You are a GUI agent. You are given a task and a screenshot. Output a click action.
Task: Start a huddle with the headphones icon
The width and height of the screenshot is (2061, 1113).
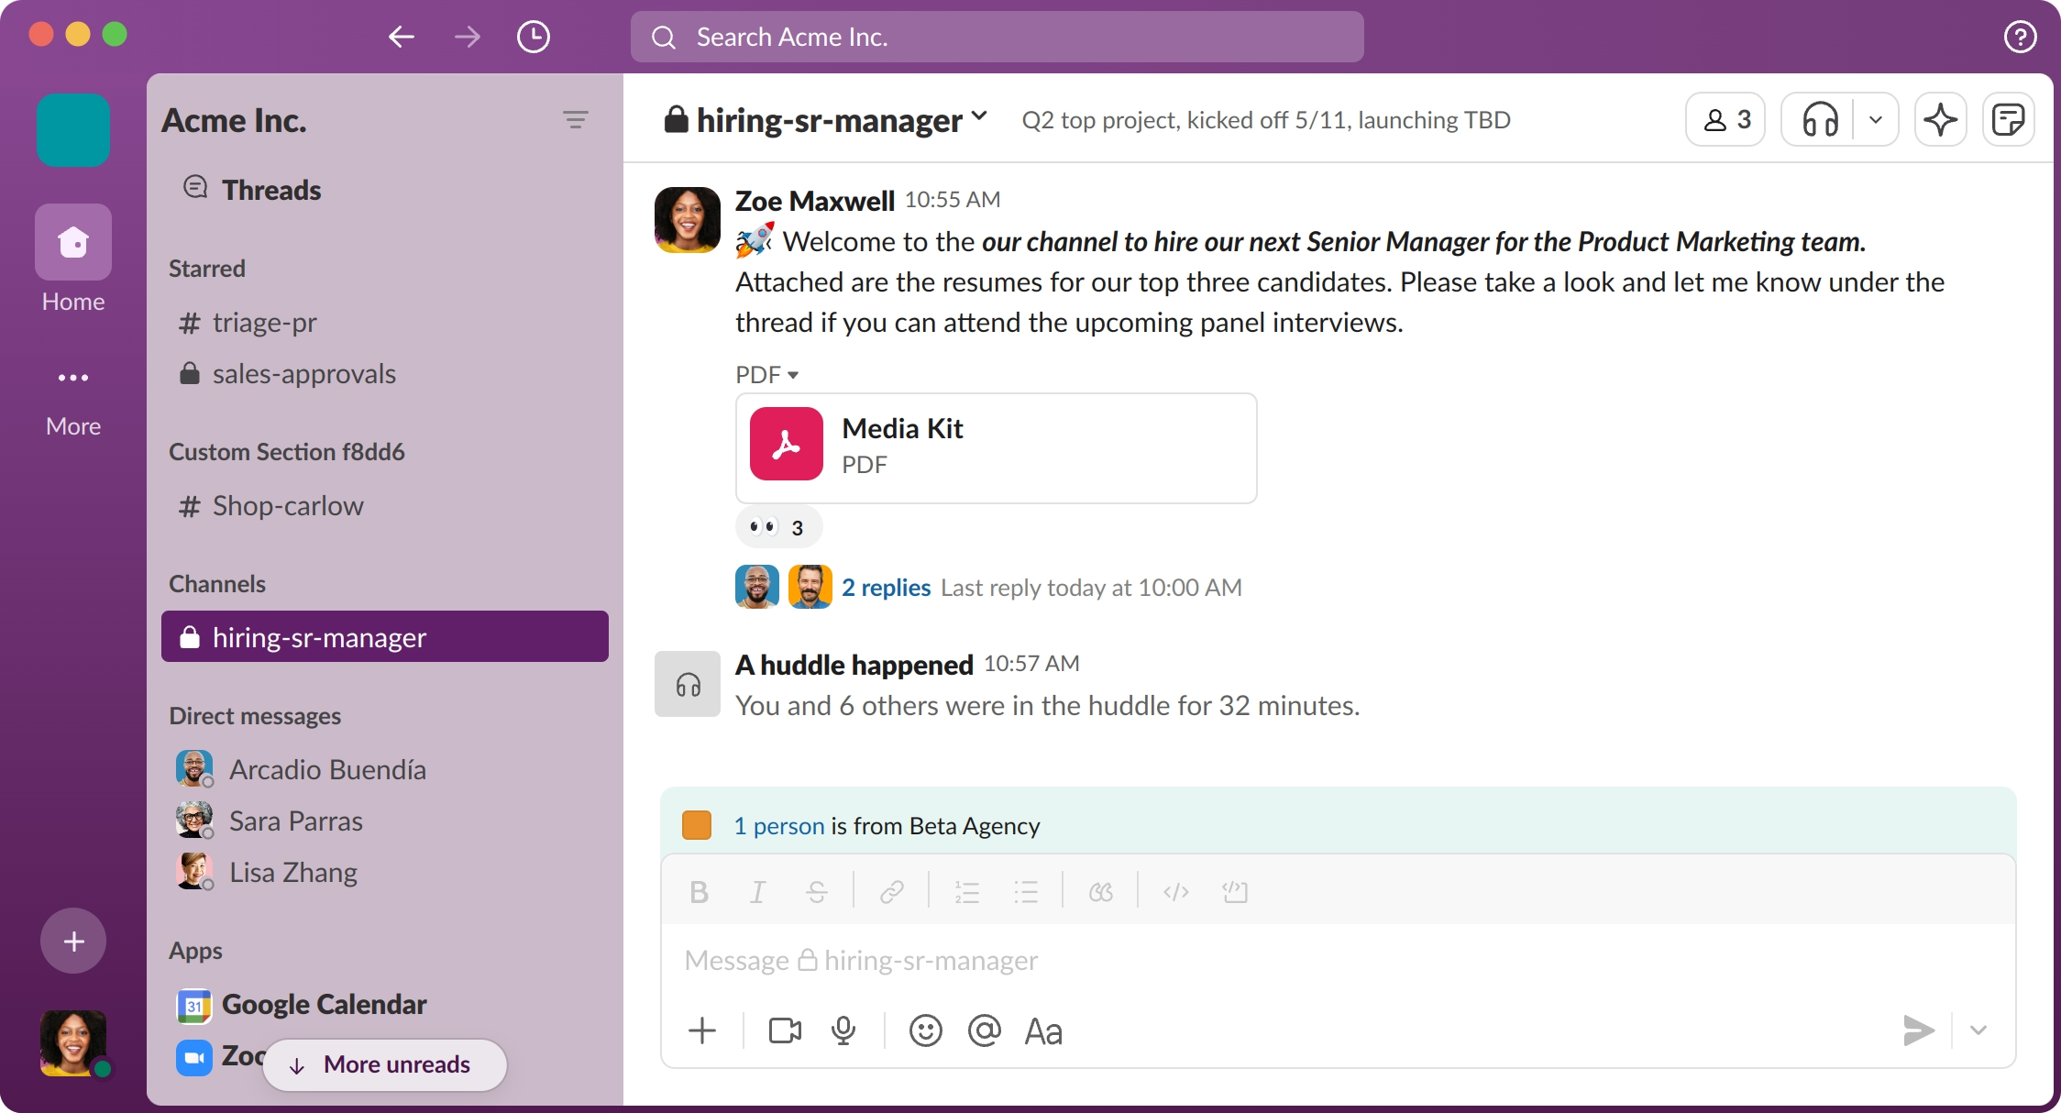(x=1820, y=119)
